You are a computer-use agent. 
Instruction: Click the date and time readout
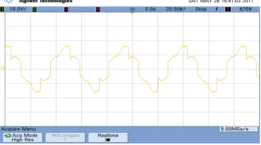221,1
